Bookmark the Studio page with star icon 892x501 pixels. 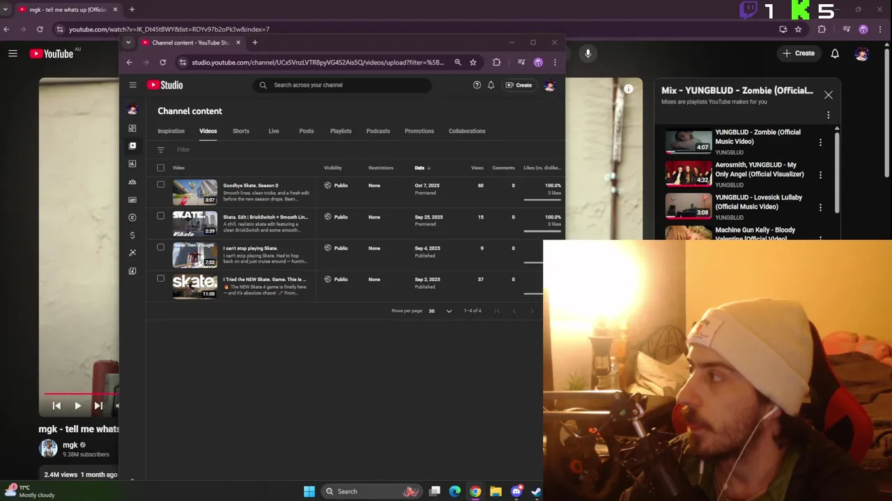coord(473,62)
